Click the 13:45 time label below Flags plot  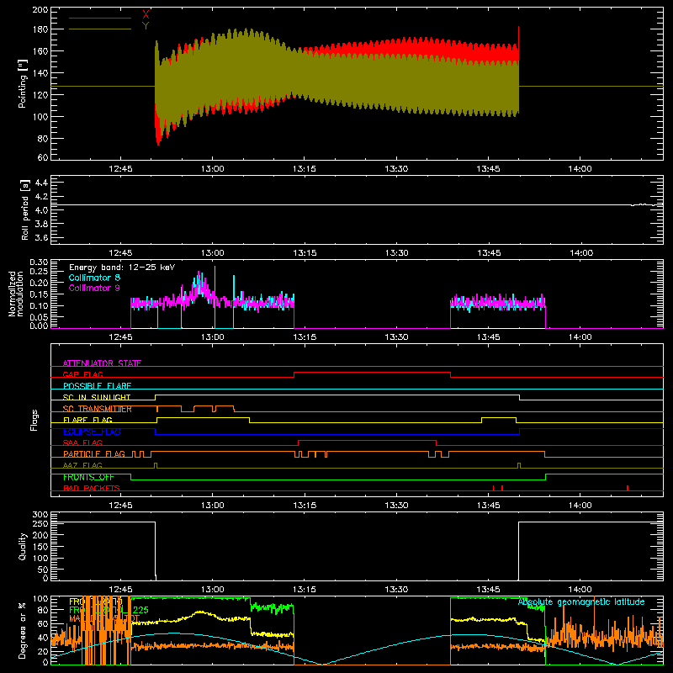[488, 506]
